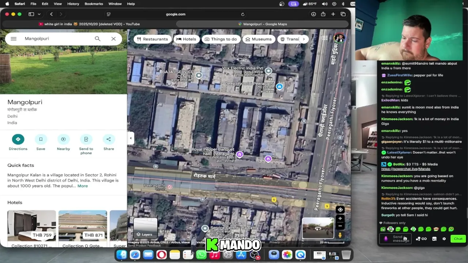Open a new Safari tab
The width and height of the screenshot is (468, 263).
tap(333, 14)
